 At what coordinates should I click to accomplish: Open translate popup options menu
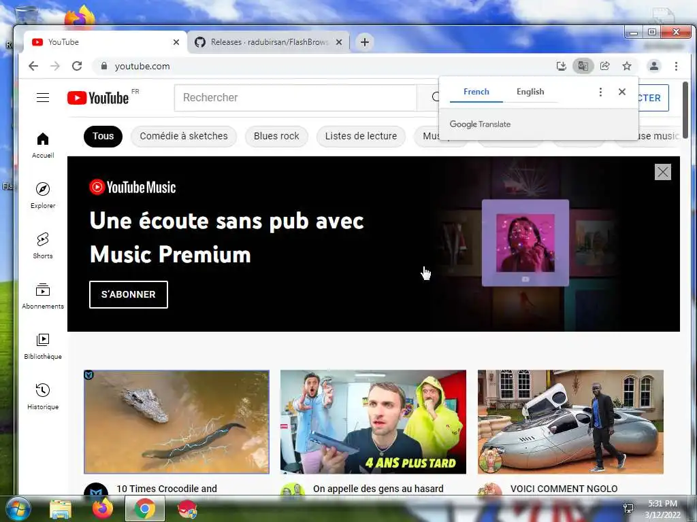click(600, 92)
